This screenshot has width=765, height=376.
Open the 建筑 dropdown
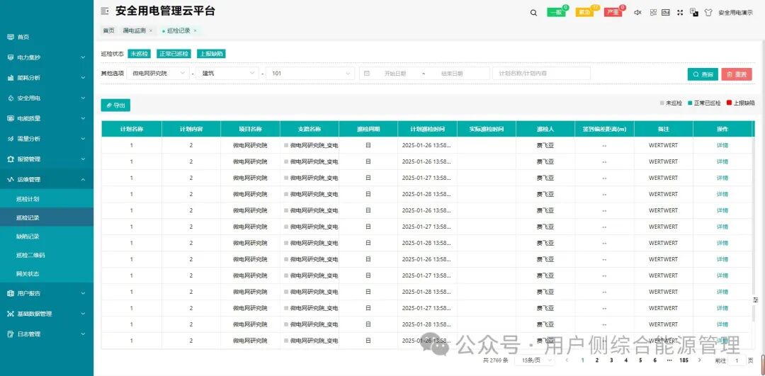227,74
